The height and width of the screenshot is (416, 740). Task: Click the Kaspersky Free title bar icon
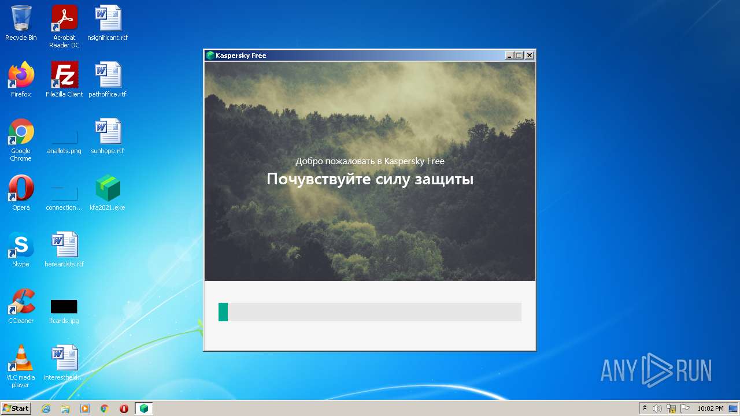(x=210, y=55)
